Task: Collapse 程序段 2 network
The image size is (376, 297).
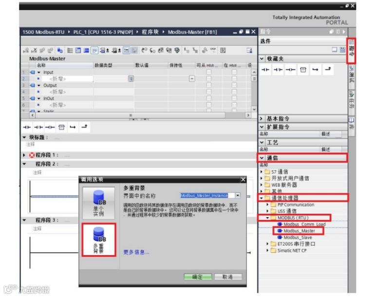Action: (24, 164)
